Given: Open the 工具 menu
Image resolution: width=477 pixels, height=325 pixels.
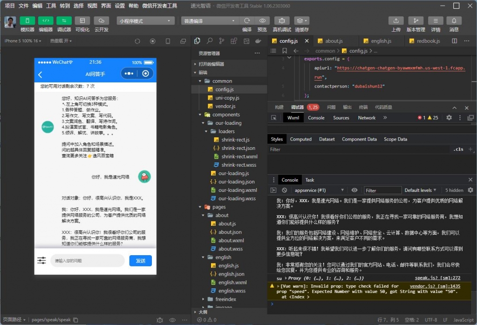Looking at the screenshot, I should (x=51, y=6).
